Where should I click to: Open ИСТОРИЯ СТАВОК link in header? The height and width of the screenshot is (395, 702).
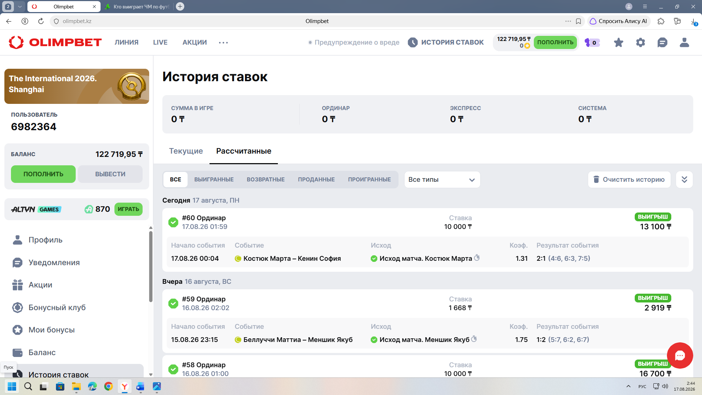pos(446,42)
